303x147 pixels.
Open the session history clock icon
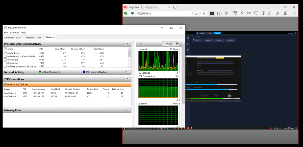[x=277, y=13]
